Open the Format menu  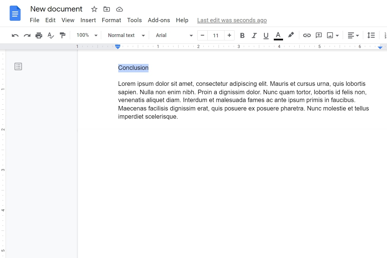[111, 20]
